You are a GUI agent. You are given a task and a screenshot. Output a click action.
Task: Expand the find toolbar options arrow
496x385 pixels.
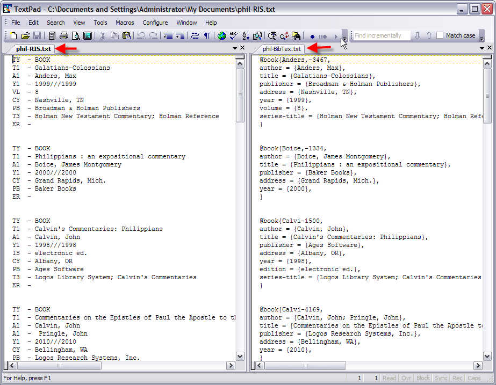[x=482, y=39]
